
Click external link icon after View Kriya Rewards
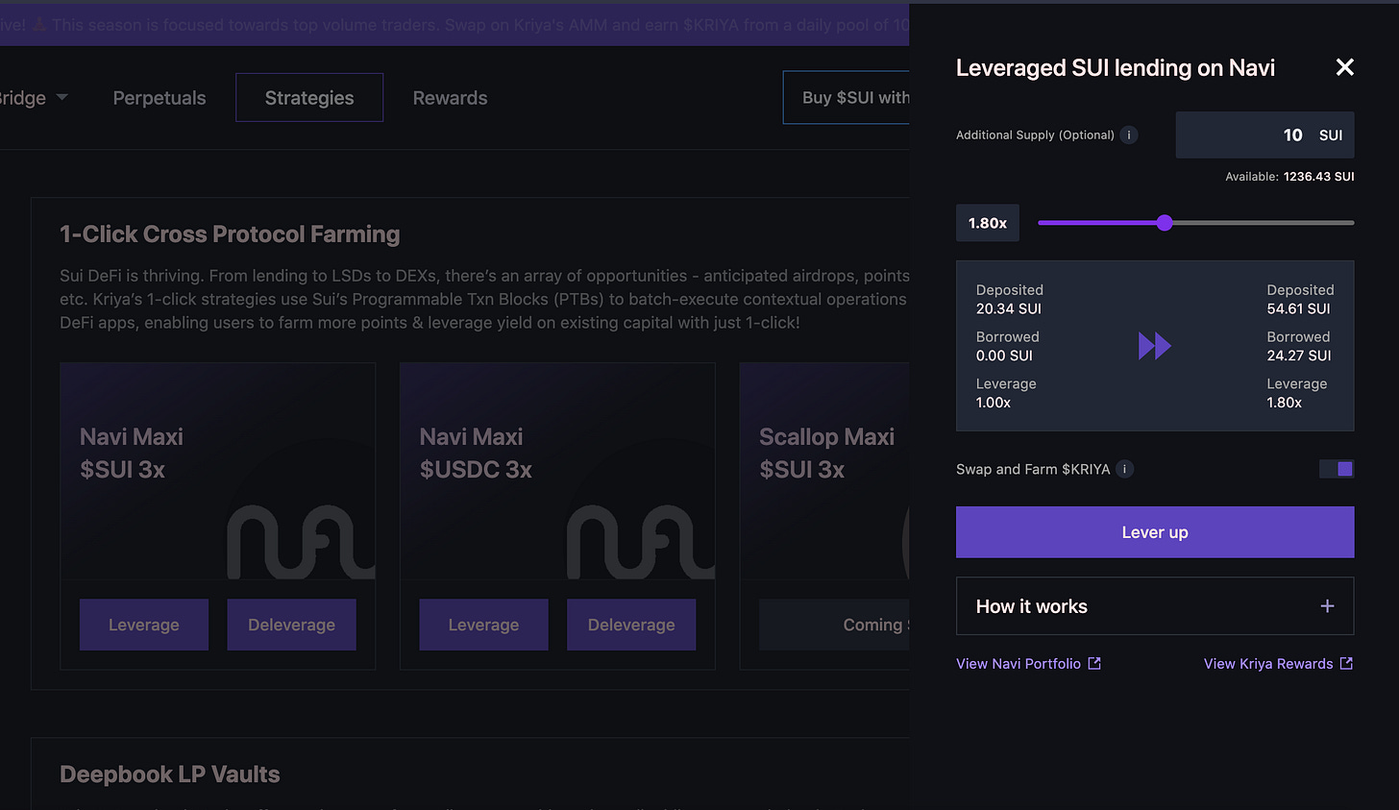1346,663
